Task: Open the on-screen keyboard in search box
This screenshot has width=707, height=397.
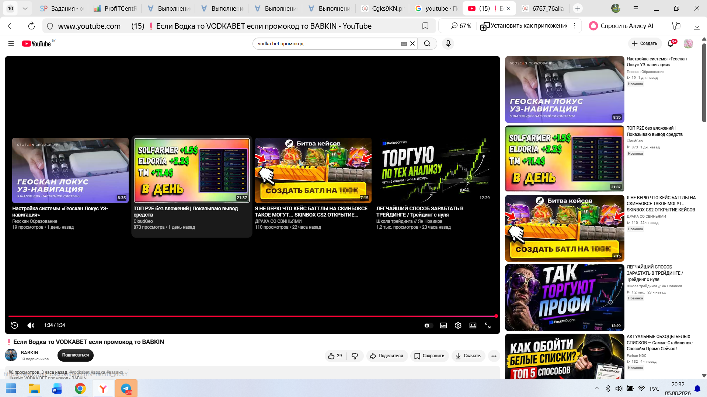Action: [404, 43]
